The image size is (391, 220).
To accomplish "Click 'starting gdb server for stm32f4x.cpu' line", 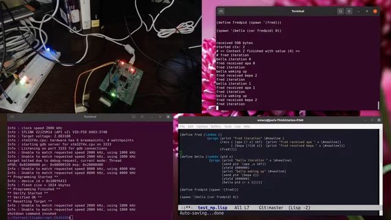I will tap(59, 144).
